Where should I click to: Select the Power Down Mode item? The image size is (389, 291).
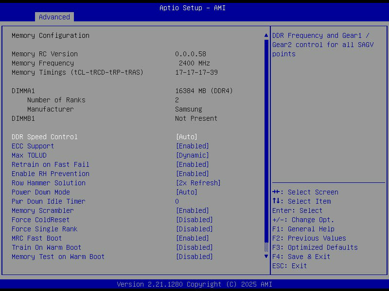pyautogui.click(x=41, y=192)
